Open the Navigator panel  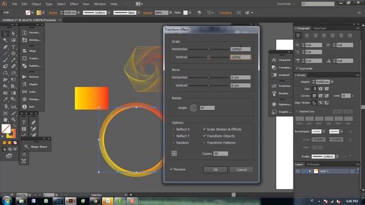[31, 99]
